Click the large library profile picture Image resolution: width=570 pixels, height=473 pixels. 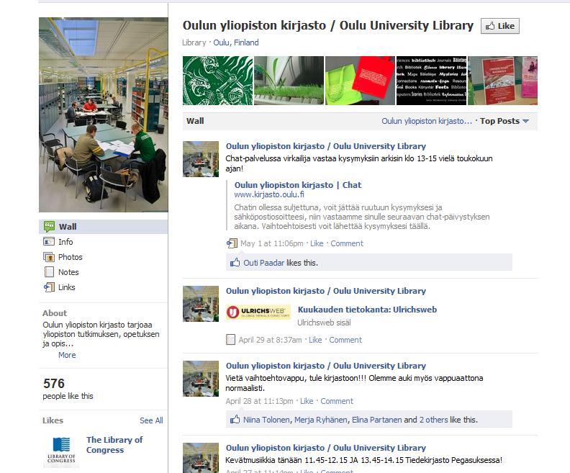(x=104, y=114)
